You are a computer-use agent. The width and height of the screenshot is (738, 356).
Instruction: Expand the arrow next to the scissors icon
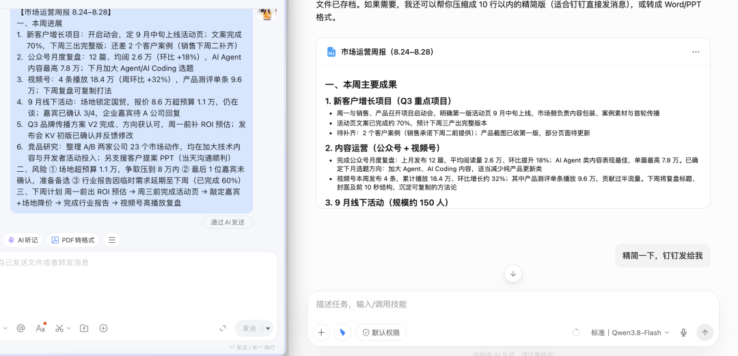(69, 328)
